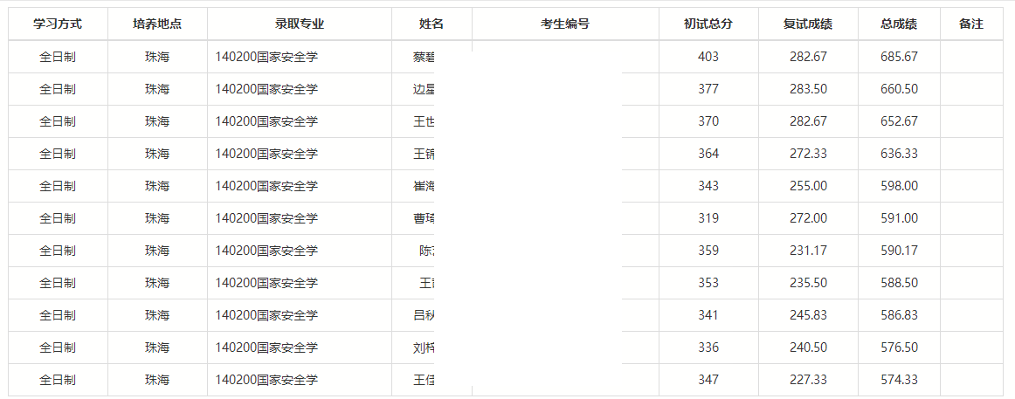Click the 姓名 column header
Screen dimensions: 1015x399
pyautogui.click(x=432, y=24)
